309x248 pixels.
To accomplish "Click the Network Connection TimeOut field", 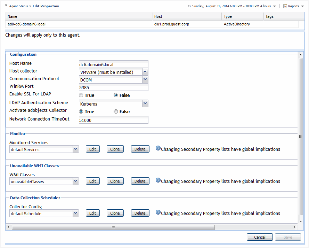I will (113, 120).
